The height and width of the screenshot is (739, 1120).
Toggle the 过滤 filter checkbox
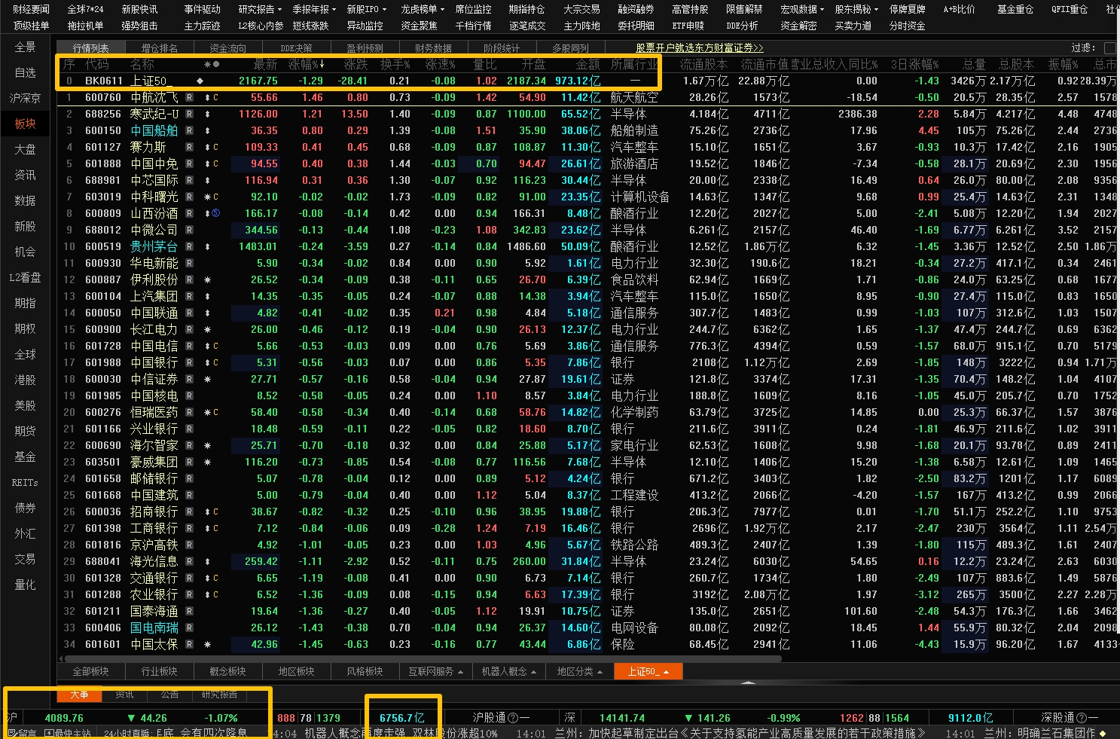click(1109, 48)
